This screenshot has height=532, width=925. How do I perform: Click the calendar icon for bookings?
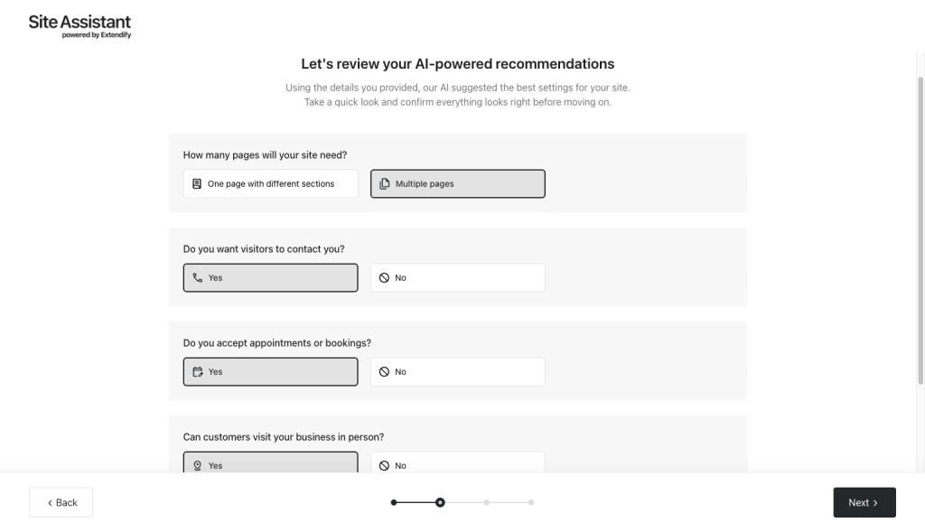(198, 372)
